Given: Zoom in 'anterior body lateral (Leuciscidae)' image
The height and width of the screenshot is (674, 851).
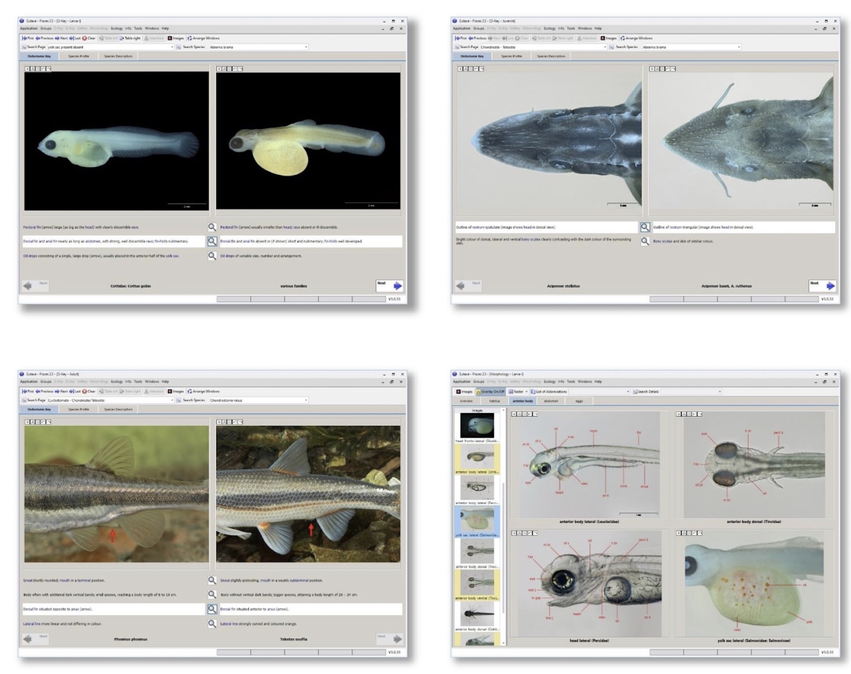Looking at the screenshot, I should point(514,414).
